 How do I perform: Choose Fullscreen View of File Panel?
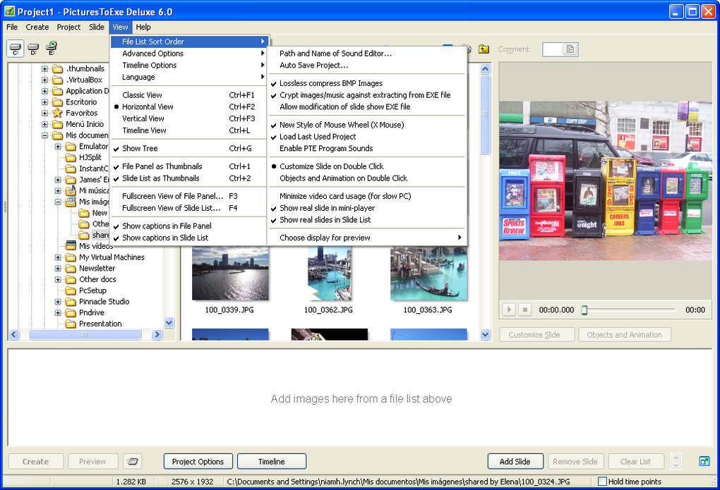(188, 197)
